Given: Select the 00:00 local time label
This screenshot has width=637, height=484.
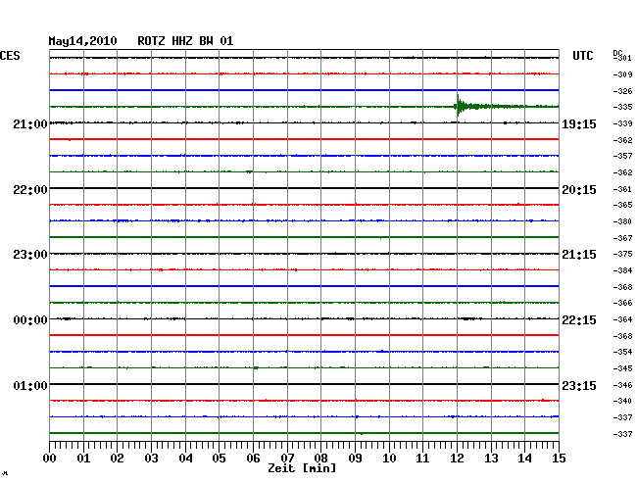Looking at the screenshot, I should click(30, 320).
